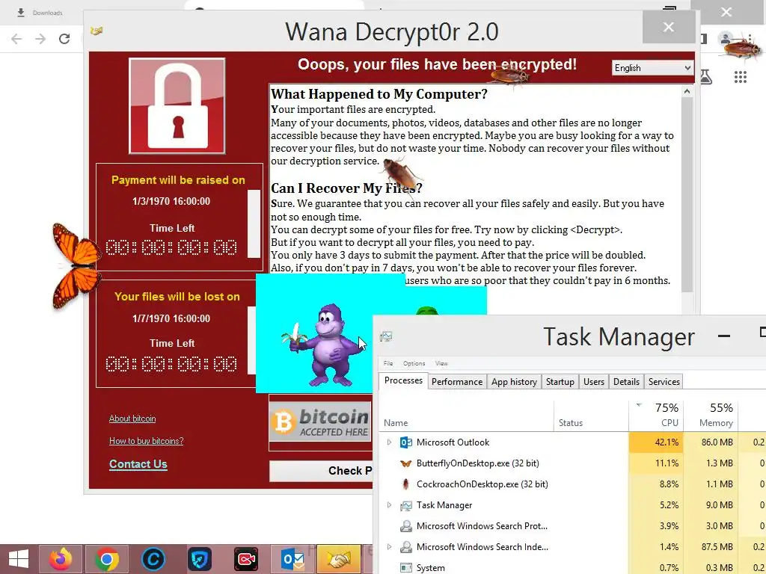This screenshot has height=574, width=766.
Task: Reload the browser page
Action: 64,39
